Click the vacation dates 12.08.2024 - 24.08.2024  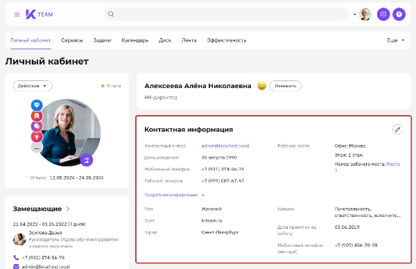(x=76, y=177)
